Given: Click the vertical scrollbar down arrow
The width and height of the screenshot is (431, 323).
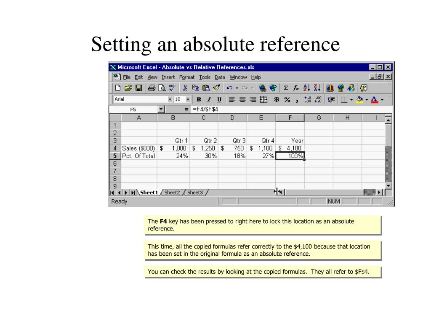Looking at the screenshot, I should click(x=388, y=185).
